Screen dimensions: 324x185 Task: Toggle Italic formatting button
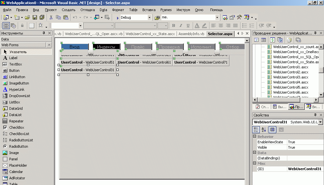click(x=181, y=26)
